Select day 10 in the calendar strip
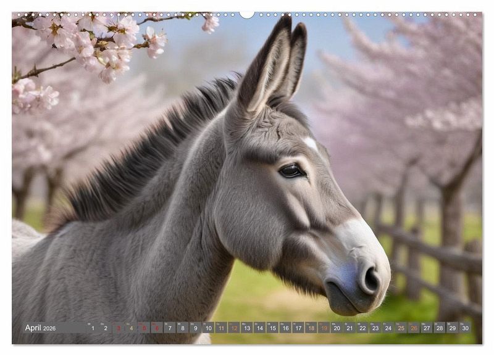The width and height of the screenshot is (494, 356). 209,328
